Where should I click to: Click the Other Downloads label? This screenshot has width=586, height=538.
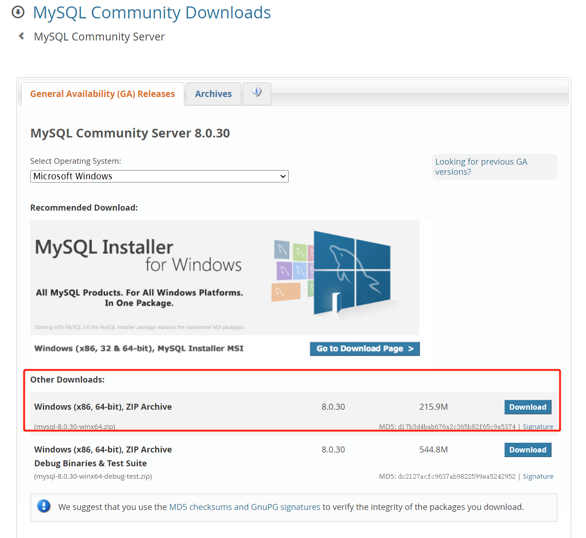click(x=68, y=379)
